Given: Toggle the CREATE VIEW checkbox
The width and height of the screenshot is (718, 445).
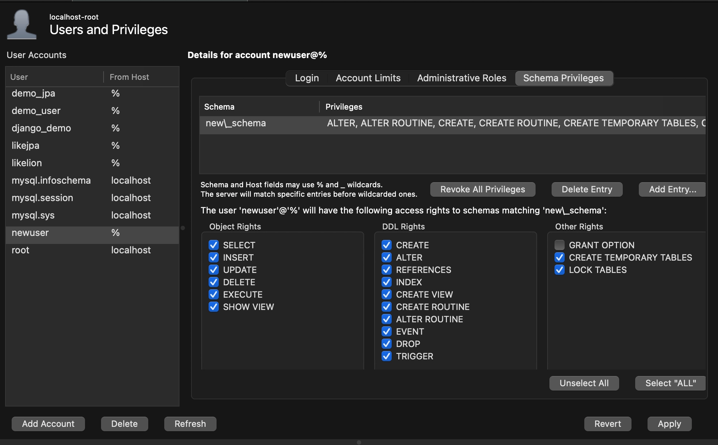Looking at the screenshot, I should click(387, 294).
